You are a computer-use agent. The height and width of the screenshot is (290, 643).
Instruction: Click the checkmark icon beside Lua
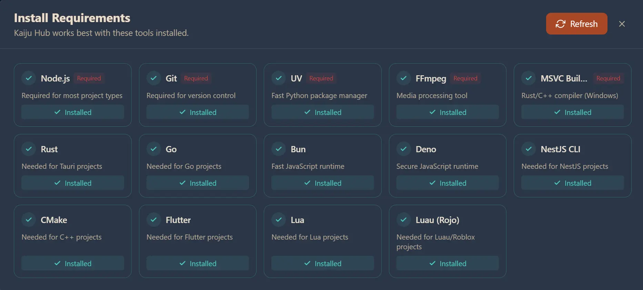279,220
